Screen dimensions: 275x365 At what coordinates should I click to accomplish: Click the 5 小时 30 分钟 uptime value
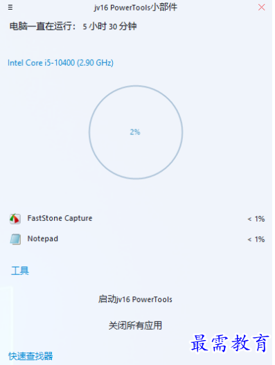point(109,26)
